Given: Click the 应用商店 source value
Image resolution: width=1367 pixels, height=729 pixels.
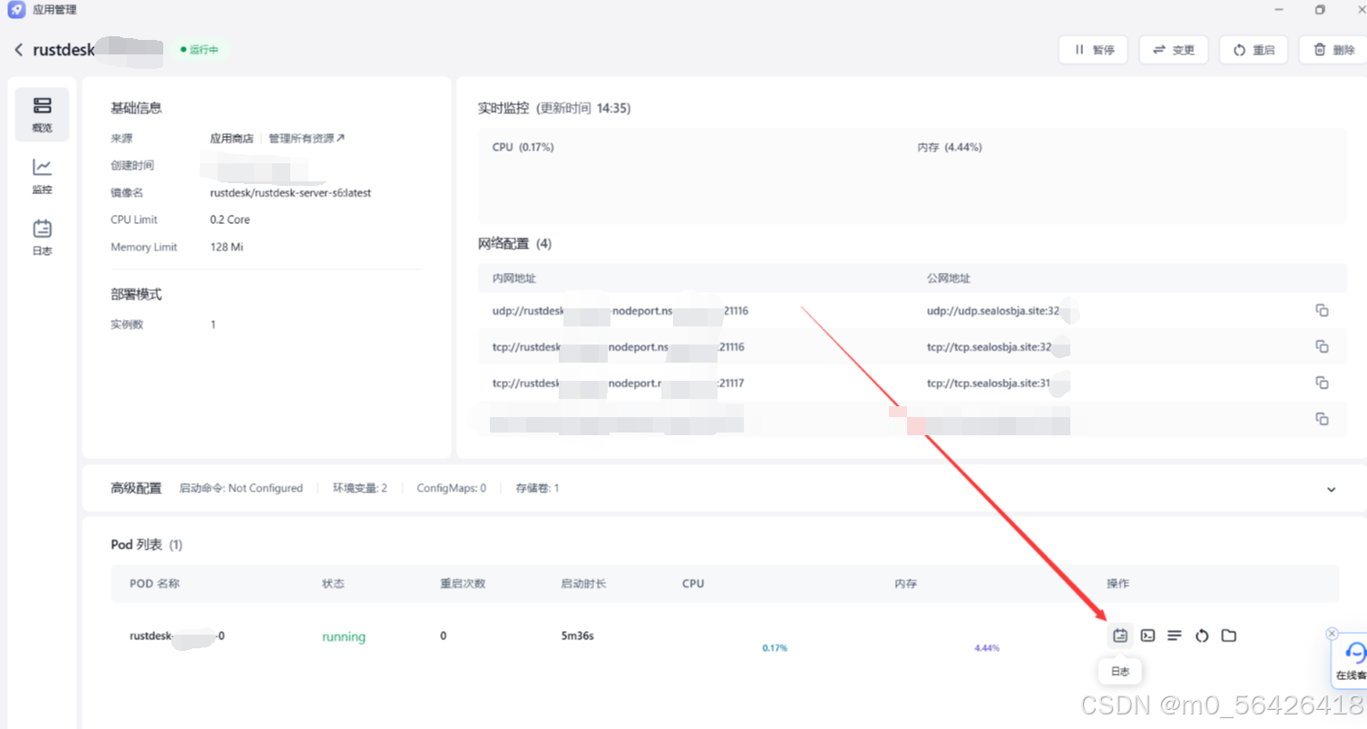Looking at the screenshot, I should 231,139.
